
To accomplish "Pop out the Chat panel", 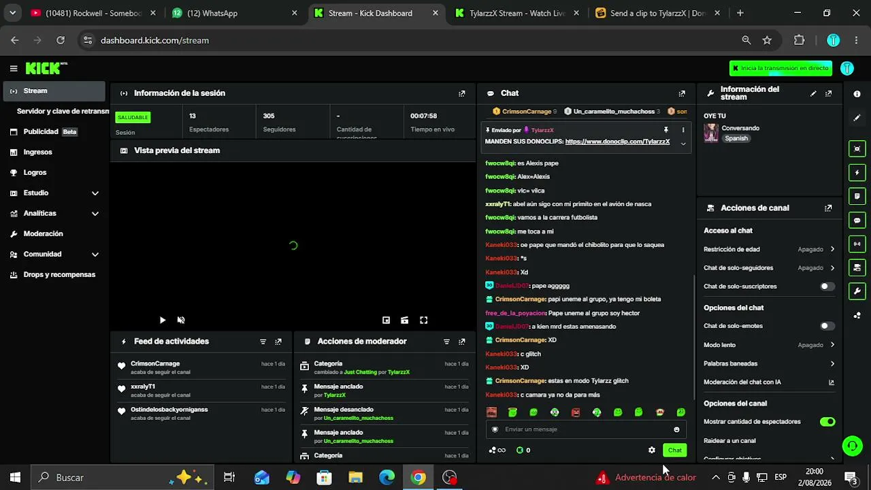I will coord(682,93).
